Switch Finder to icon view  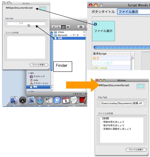pyautogui.click(x=54, y=27)
